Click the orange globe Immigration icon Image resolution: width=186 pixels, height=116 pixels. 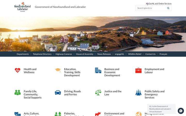point(139,114)
